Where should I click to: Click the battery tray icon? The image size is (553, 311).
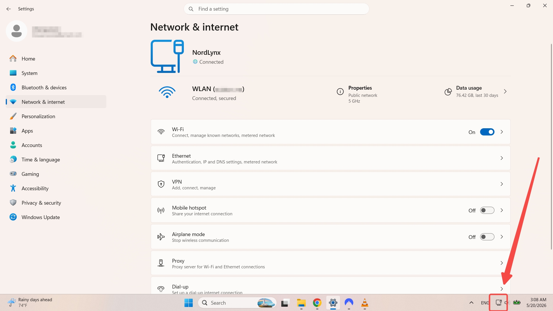(517, 303)
